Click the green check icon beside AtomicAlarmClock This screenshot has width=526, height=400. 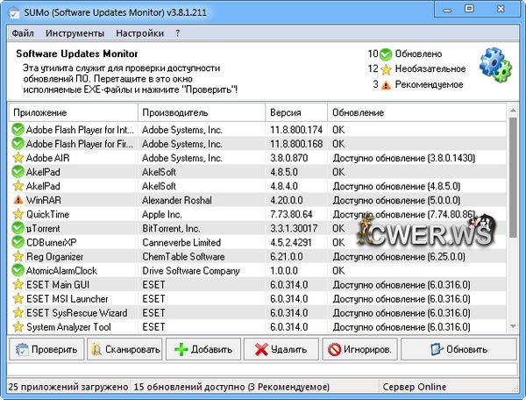point(18,271)
